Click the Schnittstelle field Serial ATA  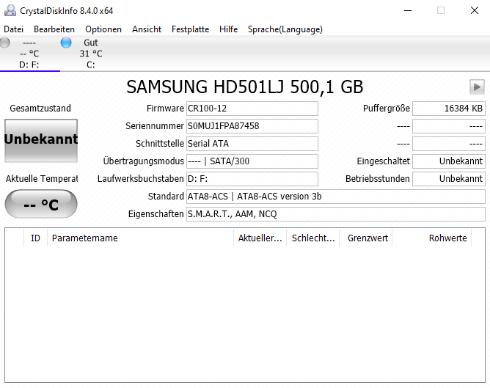tap(252, 144)
